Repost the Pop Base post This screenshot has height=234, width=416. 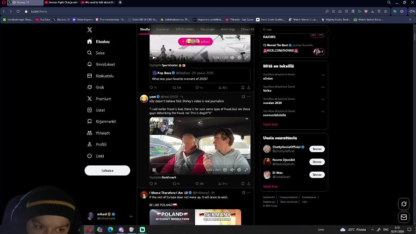pyautogui.click(x=176, y=88)
